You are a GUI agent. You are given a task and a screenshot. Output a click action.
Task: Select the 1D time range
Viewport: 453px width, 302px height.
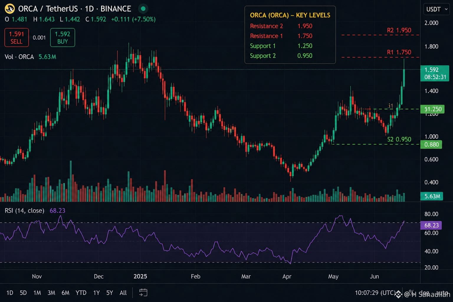(10, 293)
